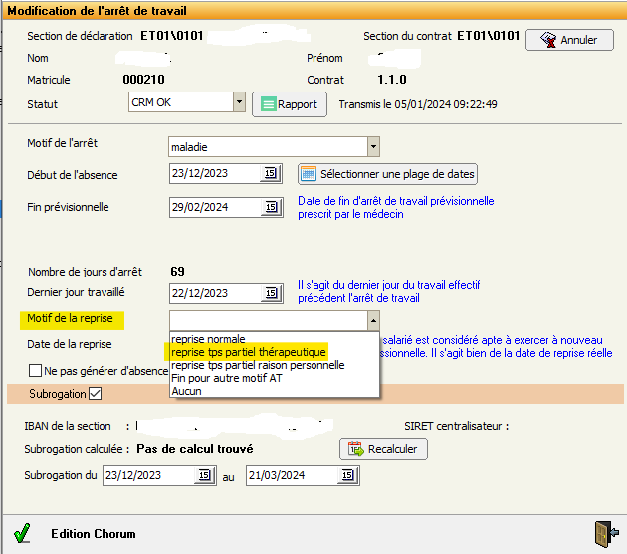Viewport: 627px width, 554px height.
Task: Open calendar for Subrogation start date
Action: click(x=203, y=476)
